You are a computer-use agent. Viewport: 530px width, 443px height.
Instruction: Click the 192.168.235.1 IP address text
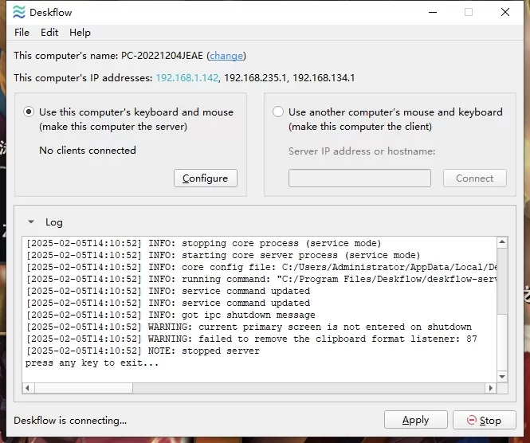[255, 78]
